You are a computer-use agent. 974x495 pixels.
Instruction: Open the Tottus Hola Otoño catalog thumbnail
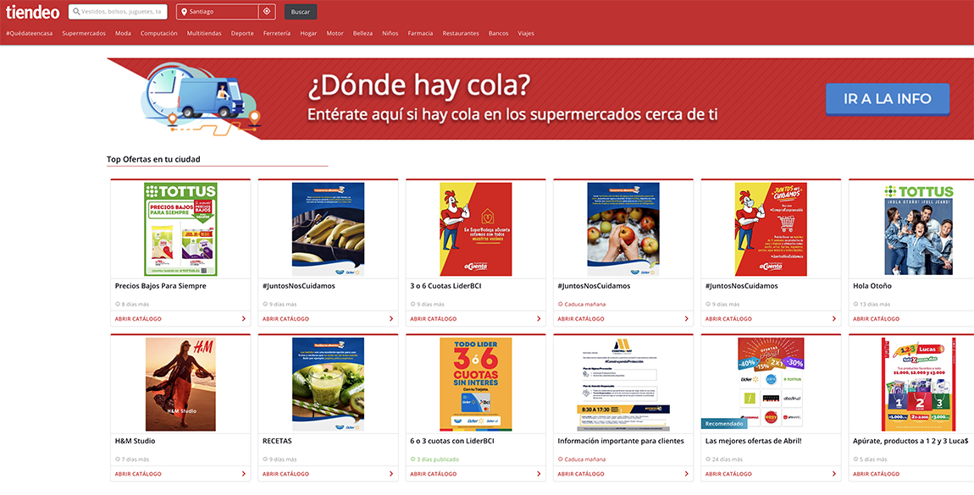tap(919, 229)
